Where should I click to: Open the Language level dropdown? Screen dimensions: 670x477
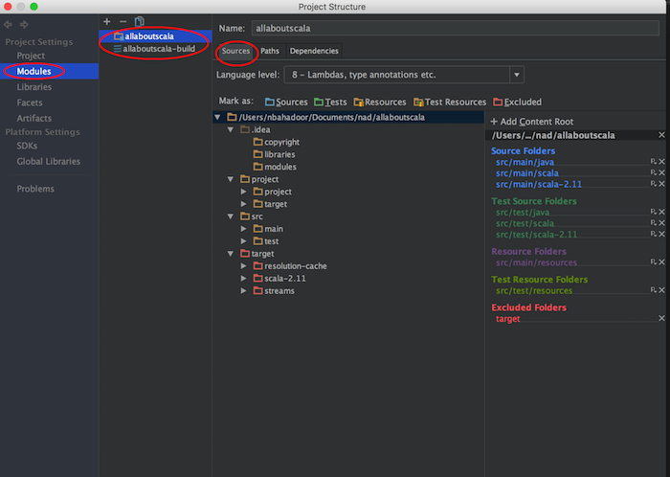pos(517,75)
